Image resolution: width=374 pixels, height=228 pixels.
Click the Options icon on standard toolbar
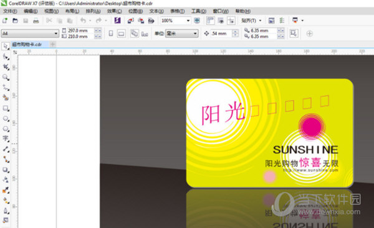[x=282, y=21]
